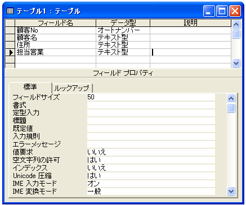Click the 値要求 property label
This screenshot has width=246, height=205.
point(23,152)
